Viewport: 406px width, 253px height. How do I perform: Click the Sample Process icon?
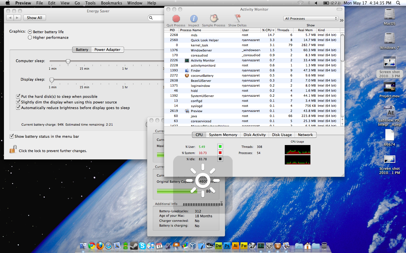point(214,19)
